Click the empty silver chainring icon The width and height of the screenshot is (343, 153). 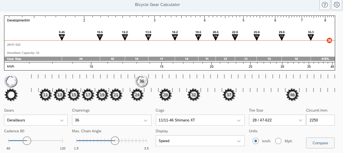point(11,81)
